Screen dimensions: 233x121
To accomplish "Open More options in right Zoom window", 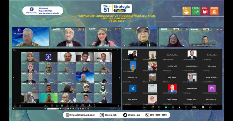I will click(210, 108).
